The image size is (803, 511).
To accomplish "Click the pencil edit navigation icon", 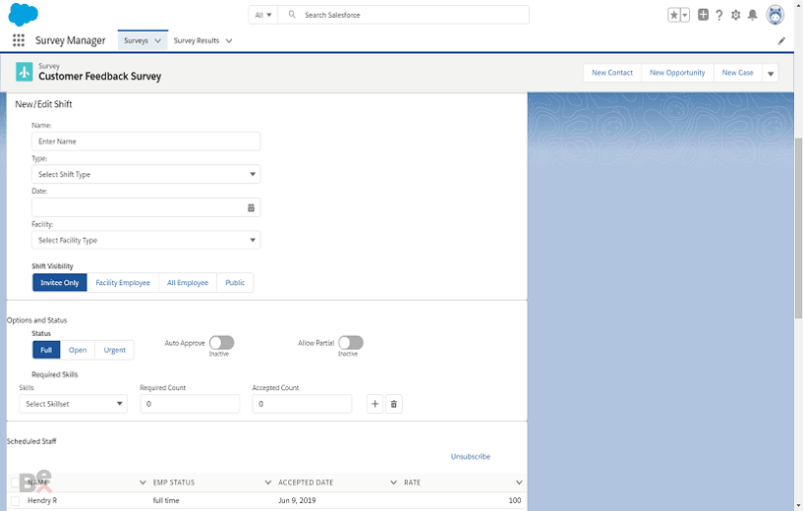I will pyautogui.click(x=781, y=41).
